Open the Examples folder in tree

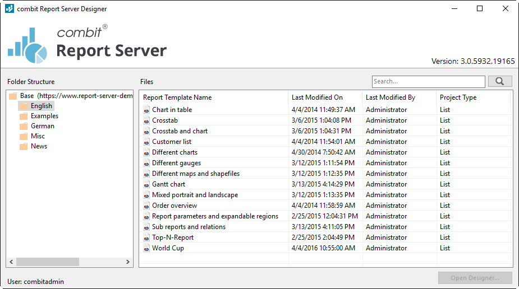click(44, 116)
